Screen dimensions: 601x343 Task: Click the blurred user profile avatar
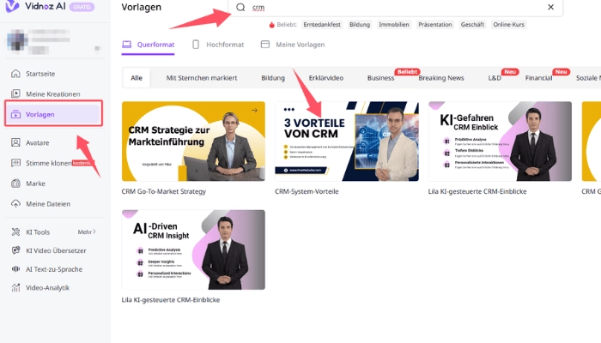tap(17, 39)
